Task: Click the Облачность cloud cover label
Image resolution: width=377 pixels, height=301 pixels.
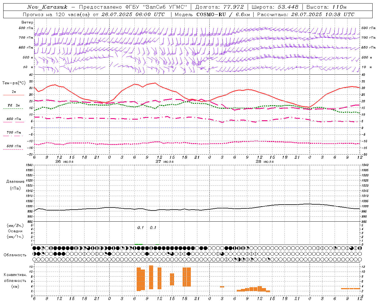Action: [15, 255]
